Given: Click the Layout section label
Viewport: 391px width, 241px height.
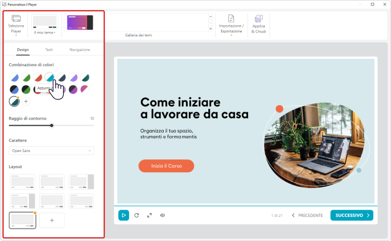Looking at the screenshot, I should click(x=15, y=167).
